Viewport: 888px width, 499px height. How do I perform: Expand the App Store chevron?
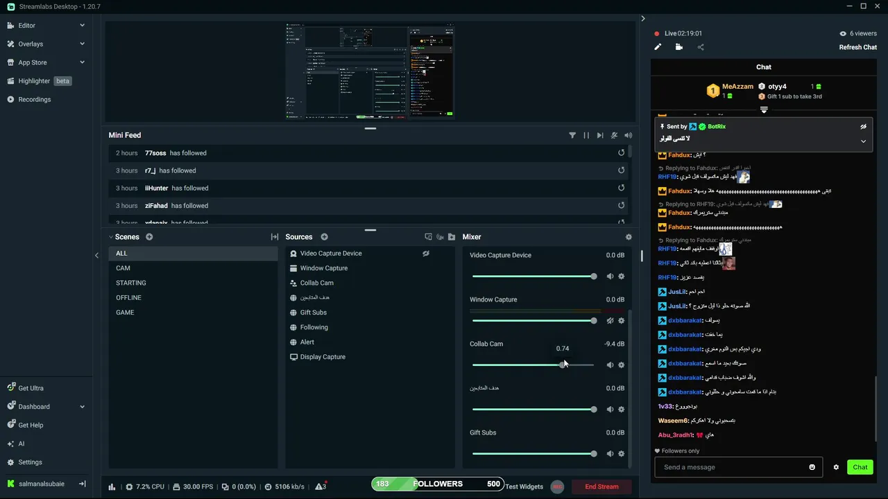click(x=82, y=62)
